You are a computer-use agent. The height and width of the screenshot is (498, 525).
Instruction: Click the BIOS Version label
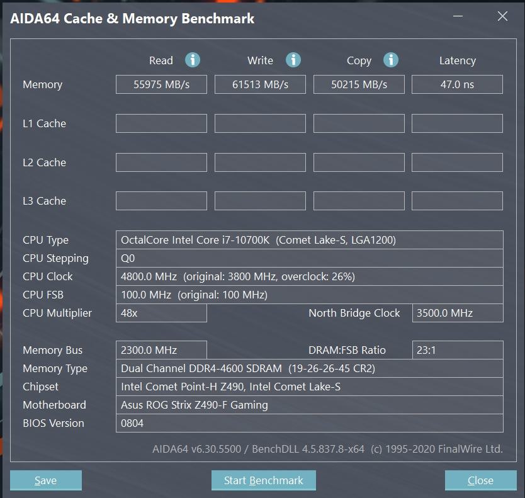point(54,423)
